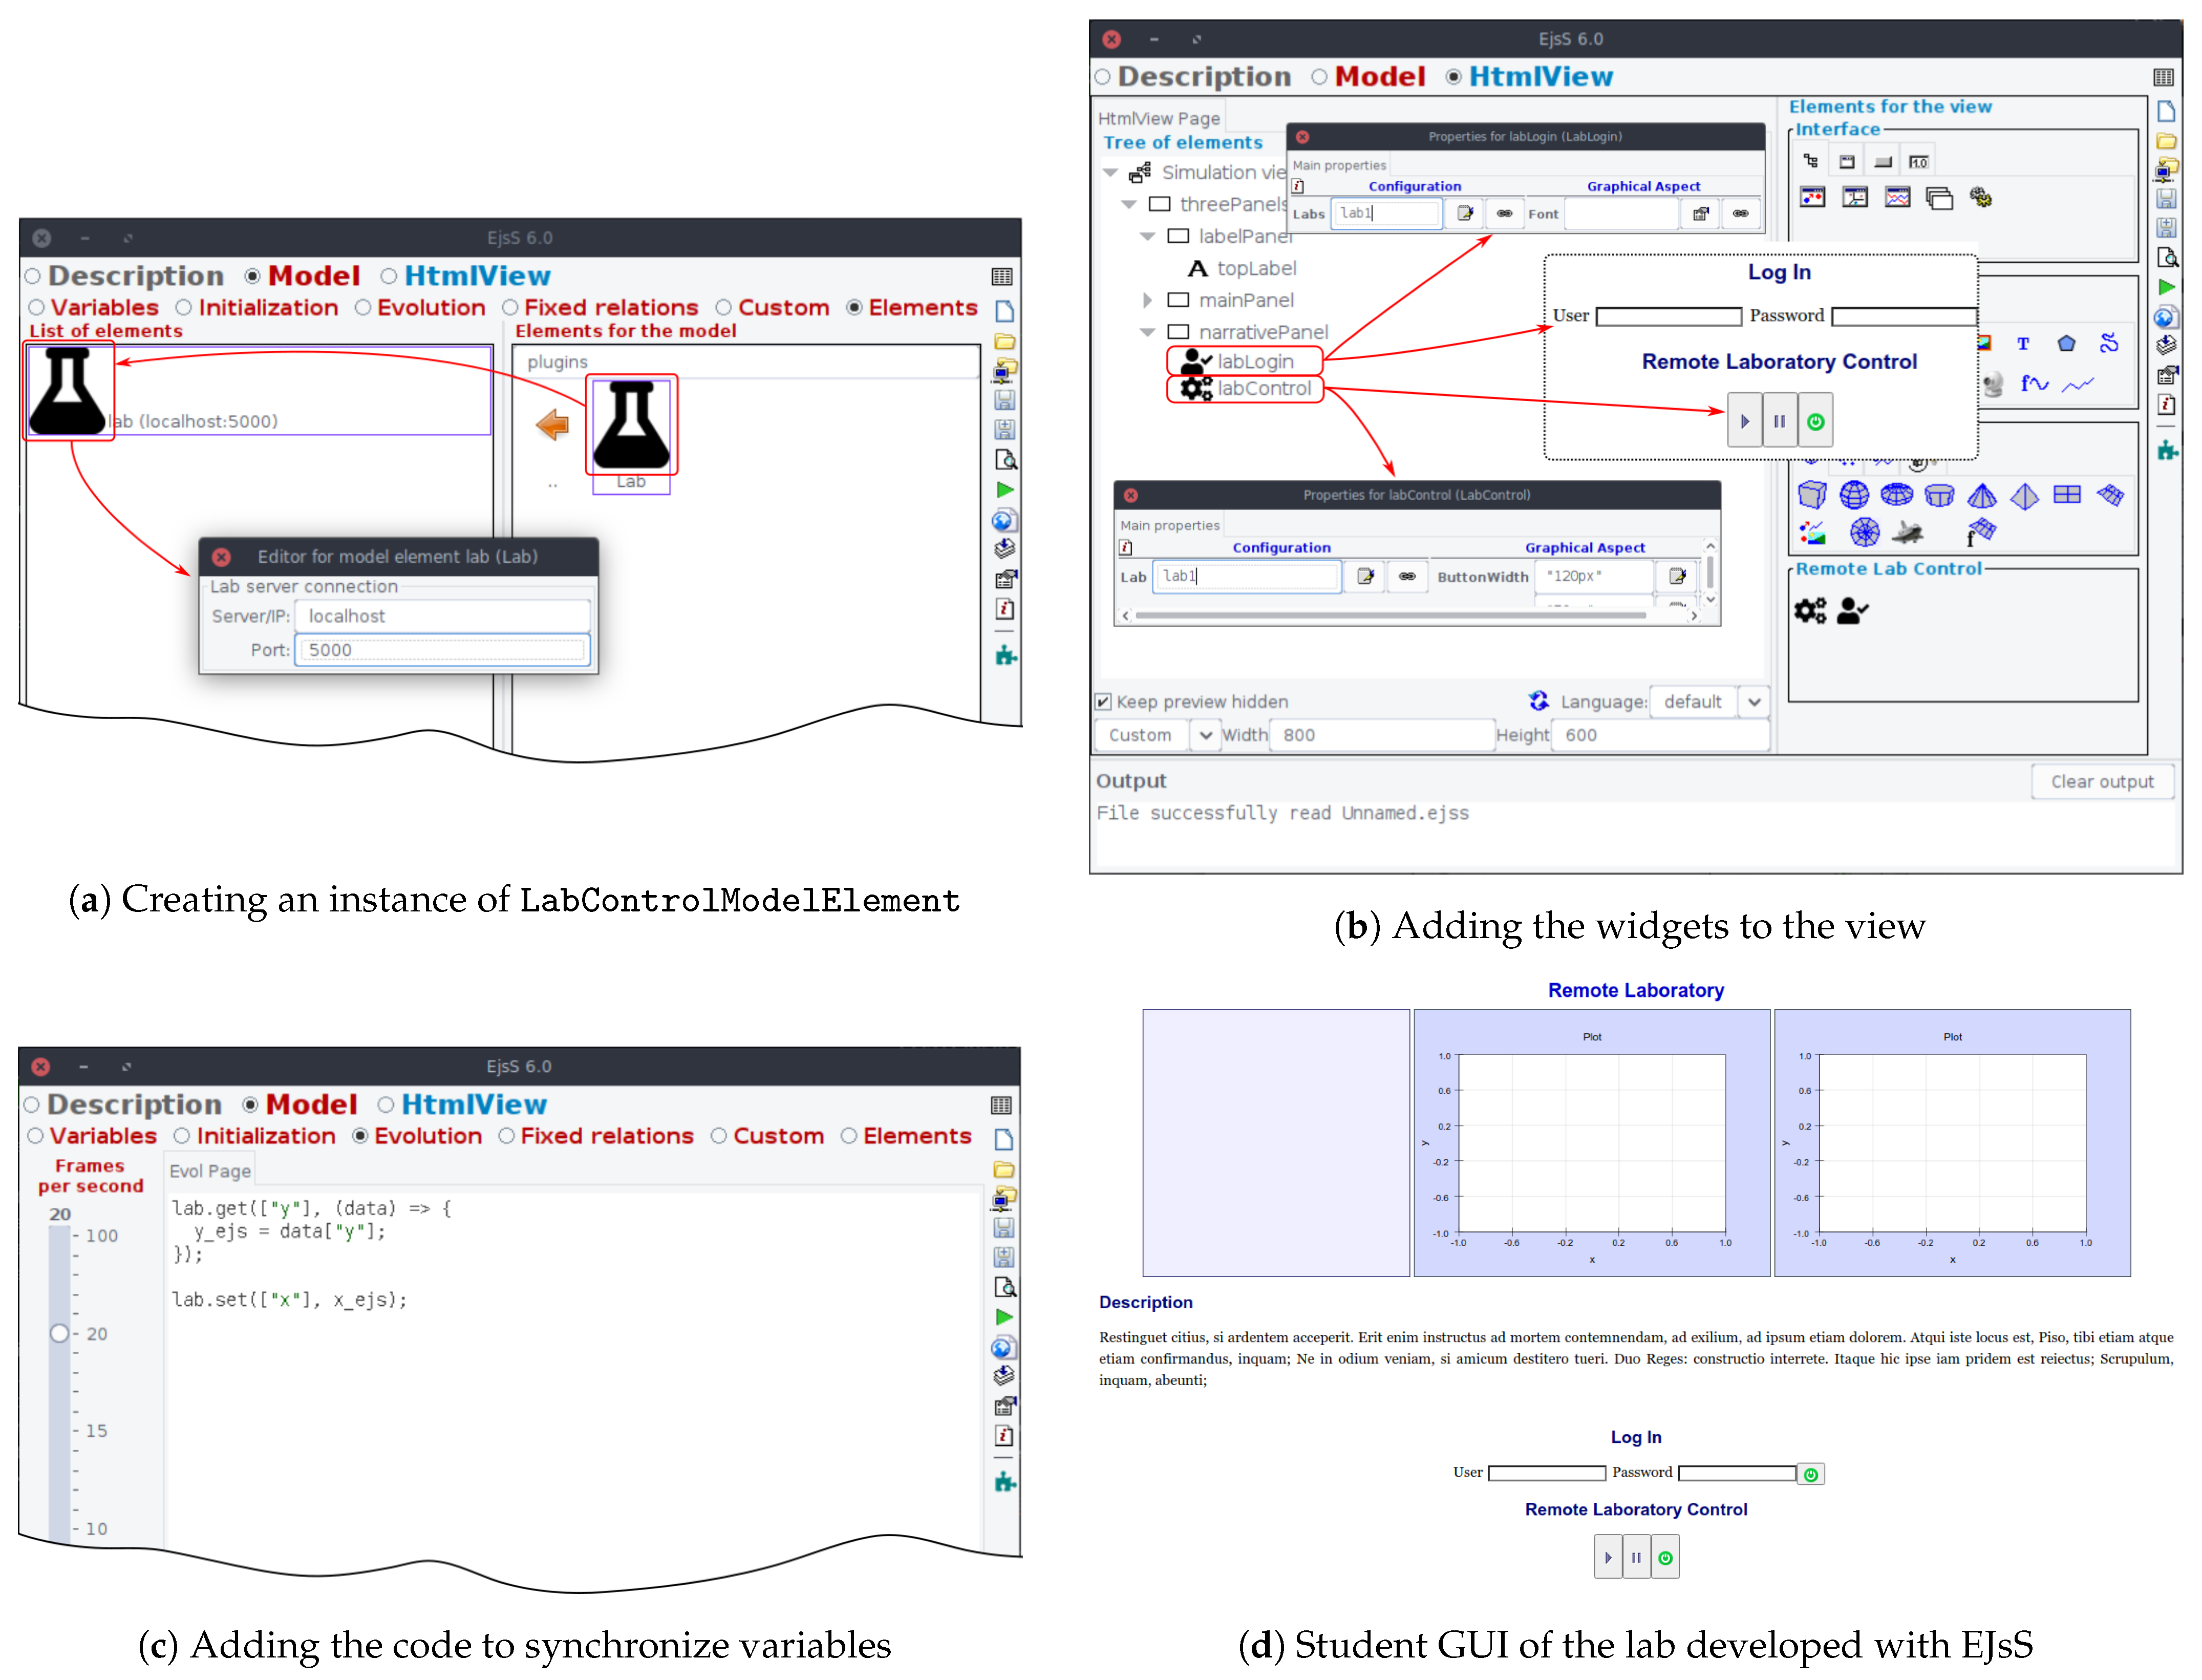2202x1680 pixels.
Task: Click the Port input field
Action: (443, 650)
